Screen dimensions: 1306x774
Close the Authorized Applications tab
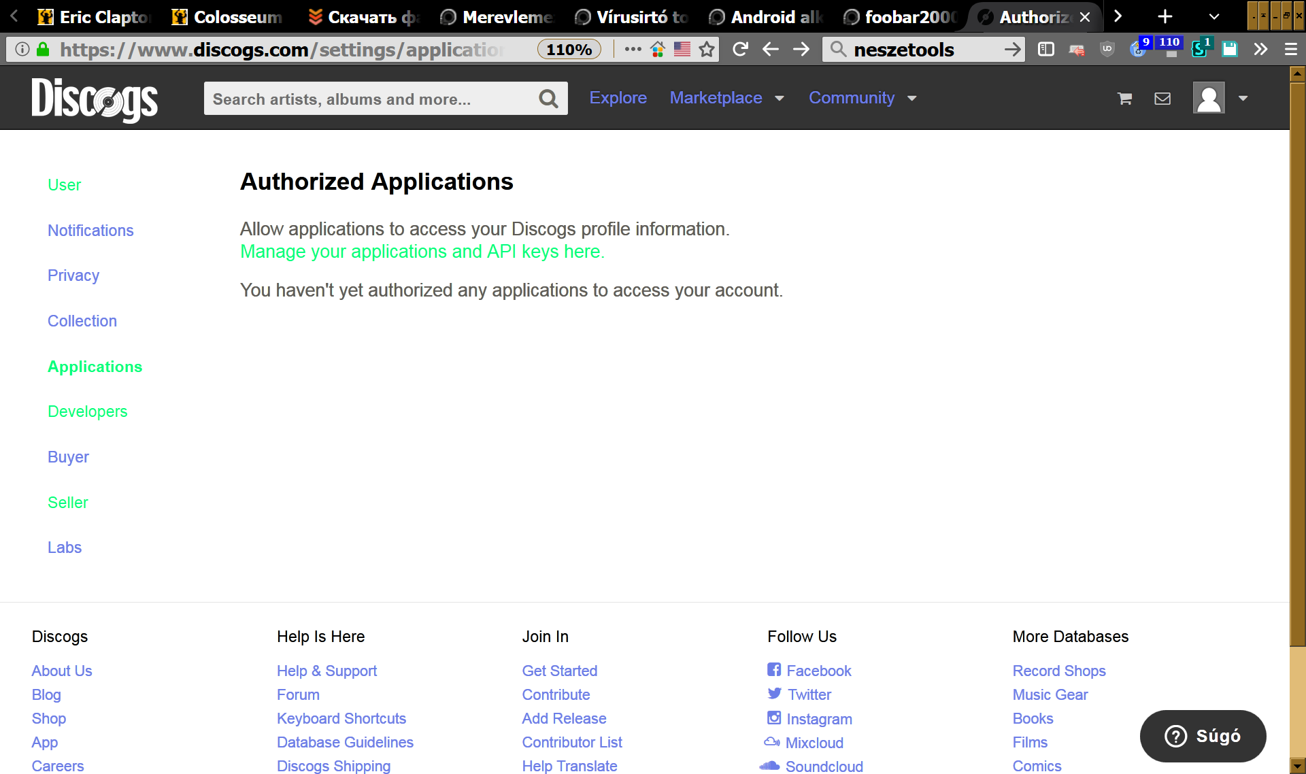(1085, 17)
